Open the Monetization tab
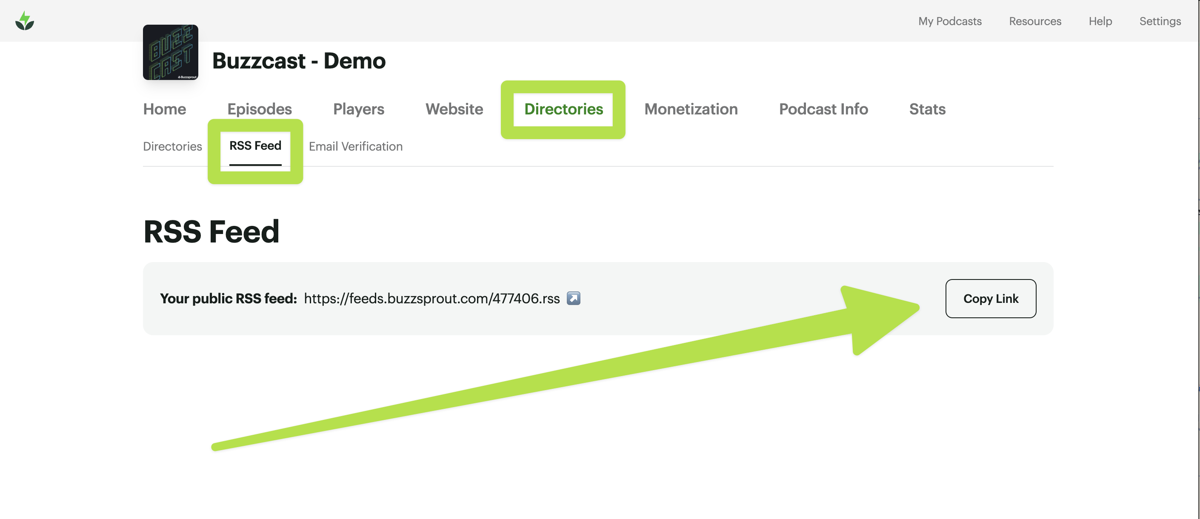Screen dimensions: 1200x519 [x=690, y=109]
